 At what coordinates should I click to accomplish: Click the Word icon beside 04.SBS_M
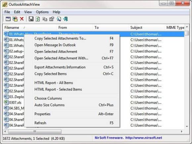[6, 108]
